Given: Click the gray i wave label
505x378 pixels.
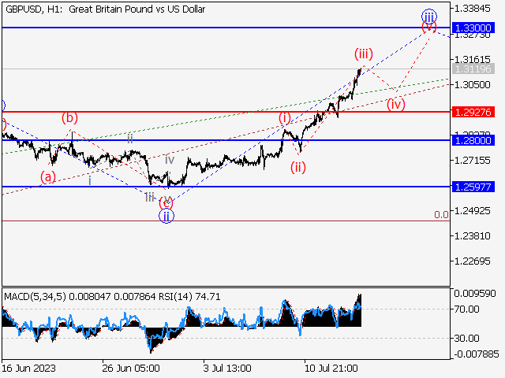Looking at the screenshot, I should [x=90, y=181].
